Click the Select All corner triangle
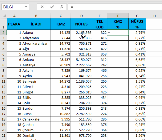Screen dimensions: 162x140 tap(4, 16)
